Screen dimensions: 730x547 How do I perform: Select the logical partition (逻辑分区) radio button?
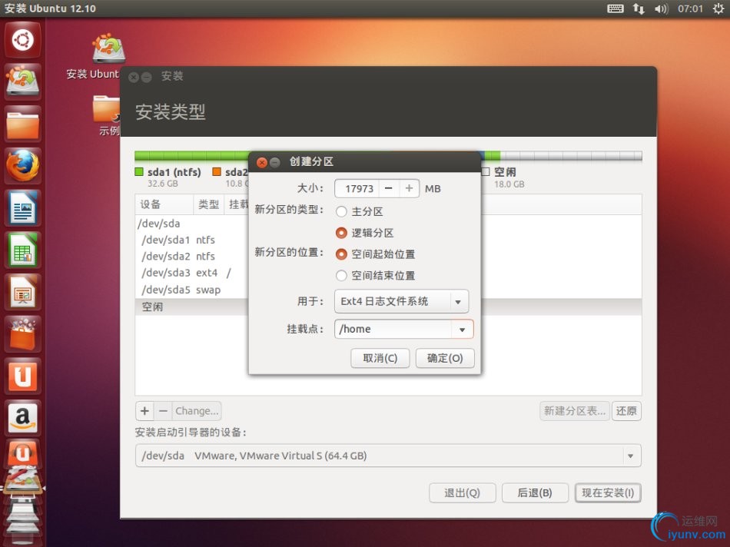coord(341,233)
